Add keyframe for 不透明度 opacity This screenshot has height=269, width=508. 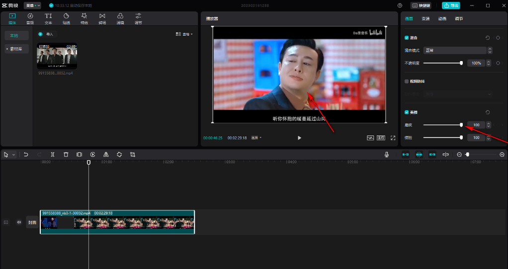coord(498,63)
